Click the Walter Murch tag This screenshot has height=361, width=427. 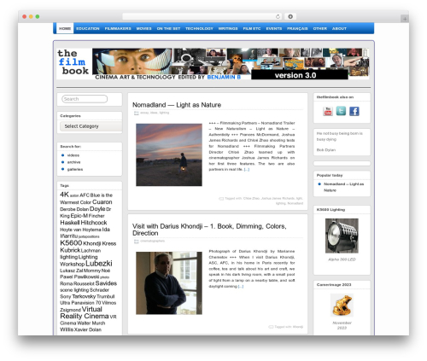pos(91,323)
